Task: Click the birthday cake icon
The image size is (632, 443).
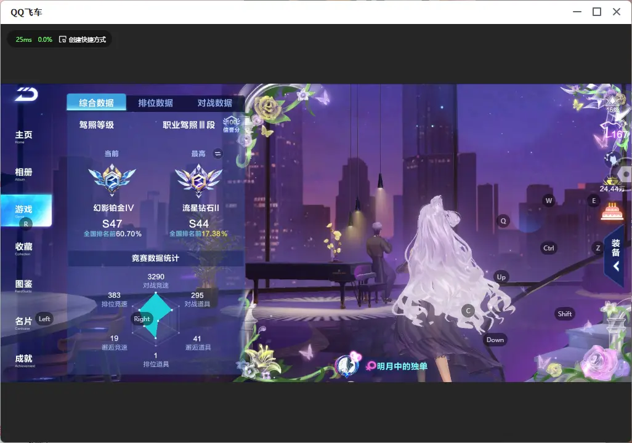Action: point(612,211)
